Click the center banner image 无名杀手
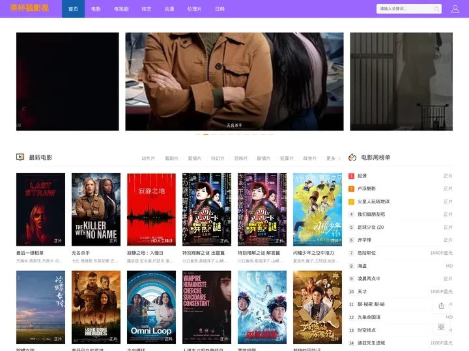The width and height of the screenshot is (469, 351). tap(234, 81)
